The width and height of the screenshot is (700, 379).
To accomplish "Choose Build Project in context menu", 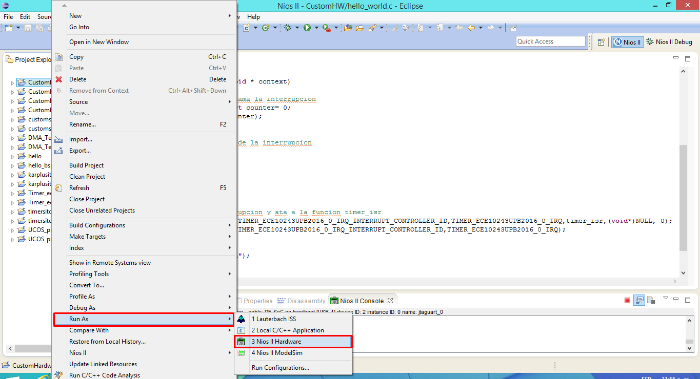I will (86, 165).
